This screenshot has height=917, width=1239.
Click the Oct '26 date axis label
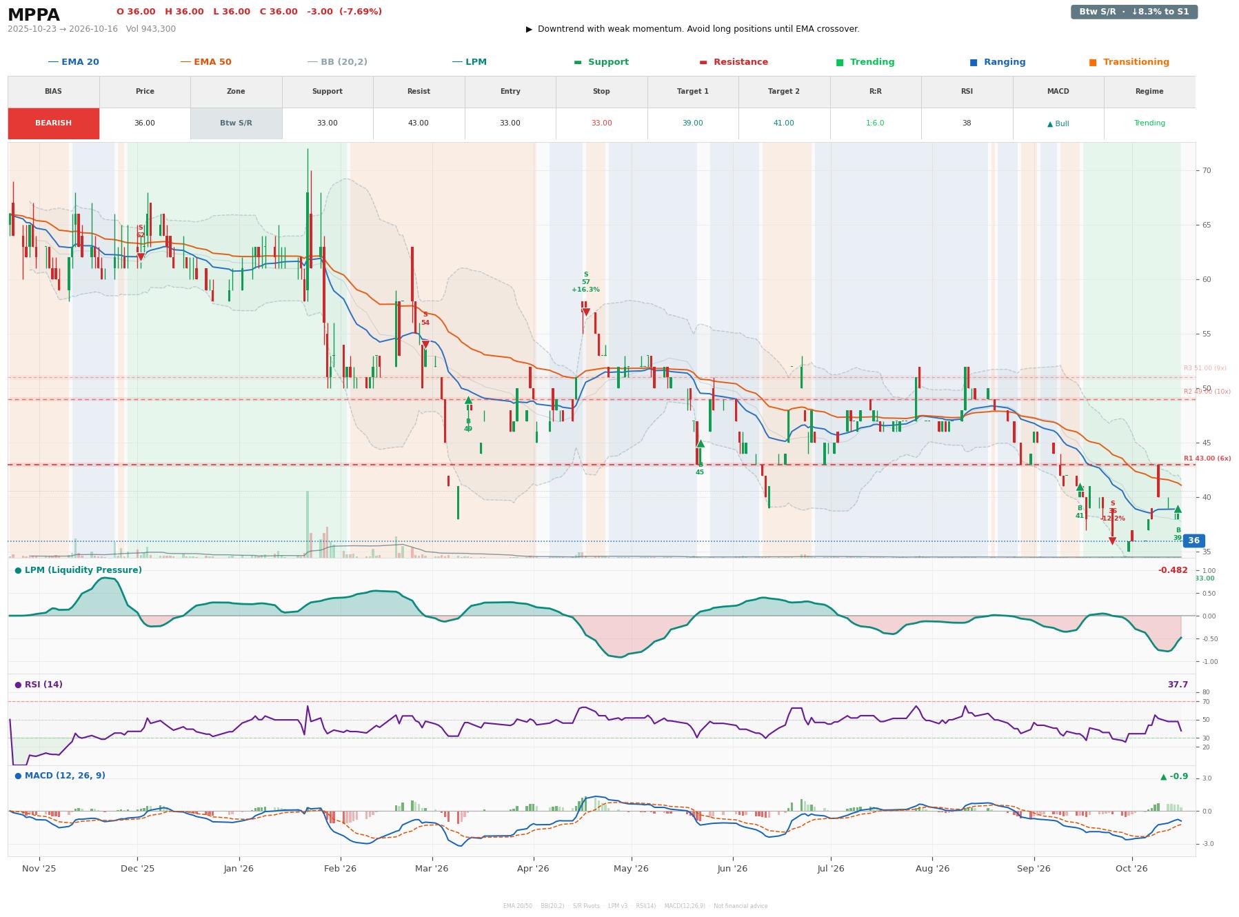tap(1131, 869)
